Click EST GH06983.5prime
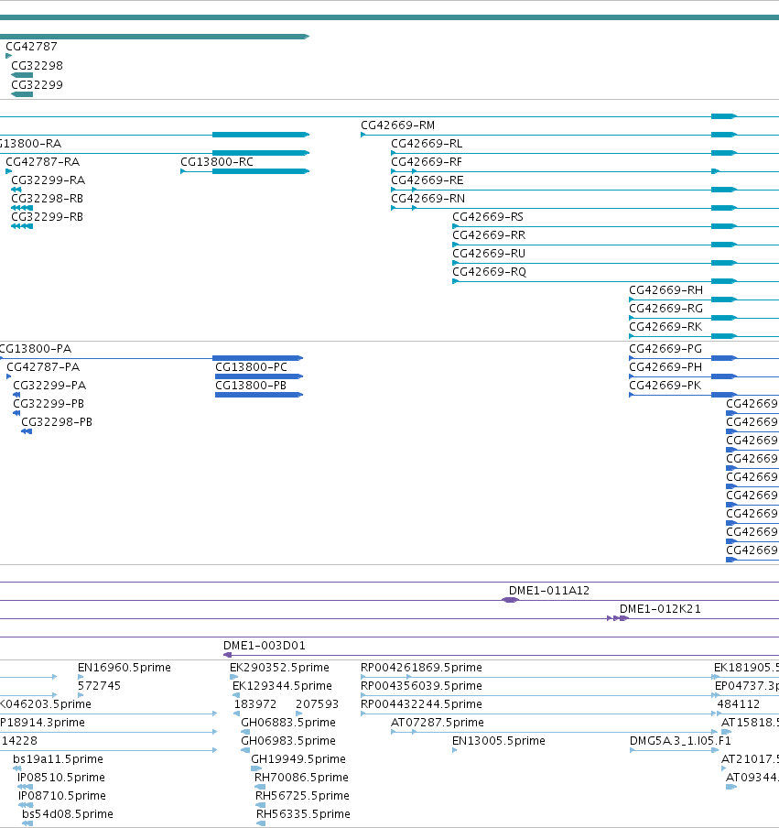 [288, 740]
